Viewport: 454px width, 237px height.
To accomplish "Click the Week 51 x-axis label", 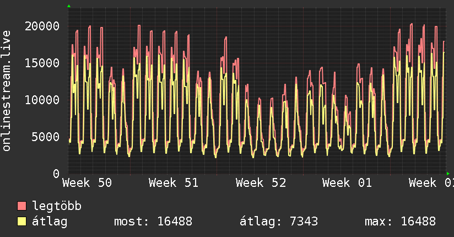I will pos(174,183).
